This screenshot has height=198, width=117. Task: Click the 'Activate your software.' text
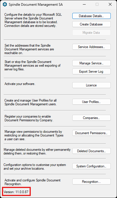coord(20,84)
